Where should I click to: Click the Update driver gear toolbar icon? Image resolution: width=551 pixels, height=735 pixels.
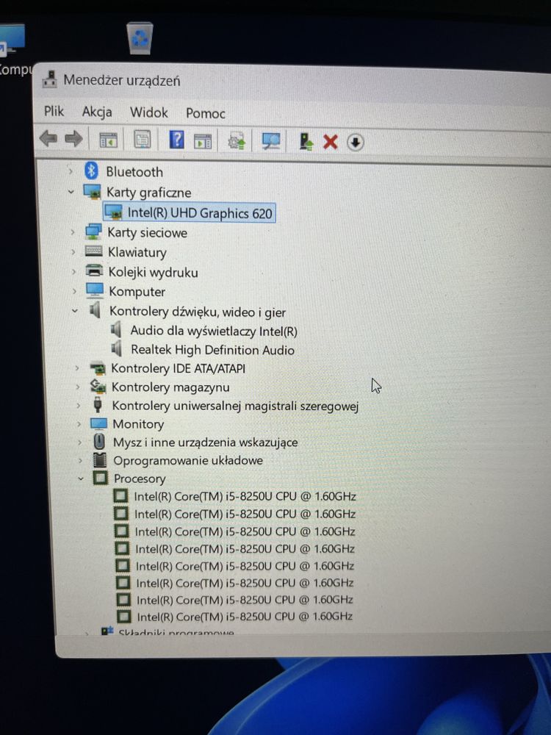point(237,140)
